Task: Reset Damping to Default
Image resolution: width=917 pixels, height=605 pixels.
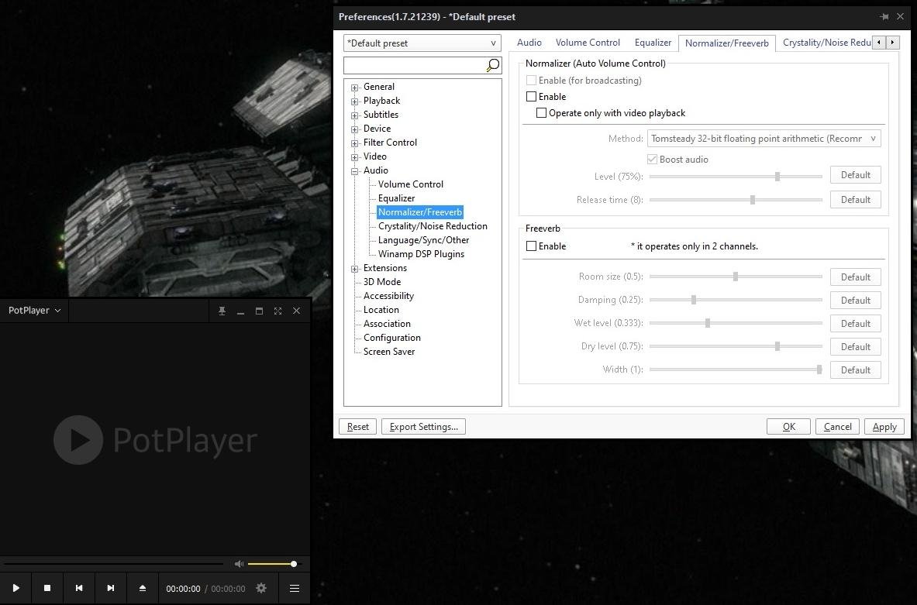Action: [856, 301]
